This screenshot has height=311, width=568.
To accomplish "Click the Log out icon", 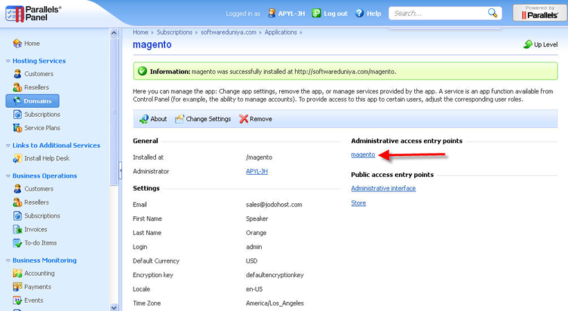I will click(317, 13).
